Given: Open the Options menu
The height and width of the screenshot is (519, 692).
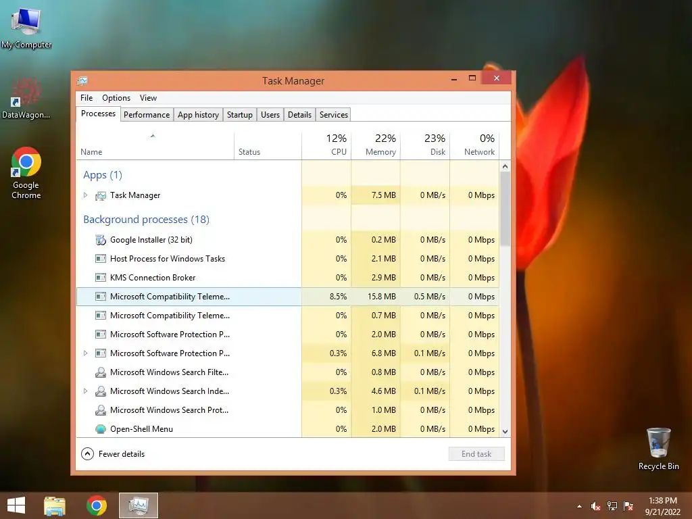Looking at the screenshot, I should pos(116,98).
